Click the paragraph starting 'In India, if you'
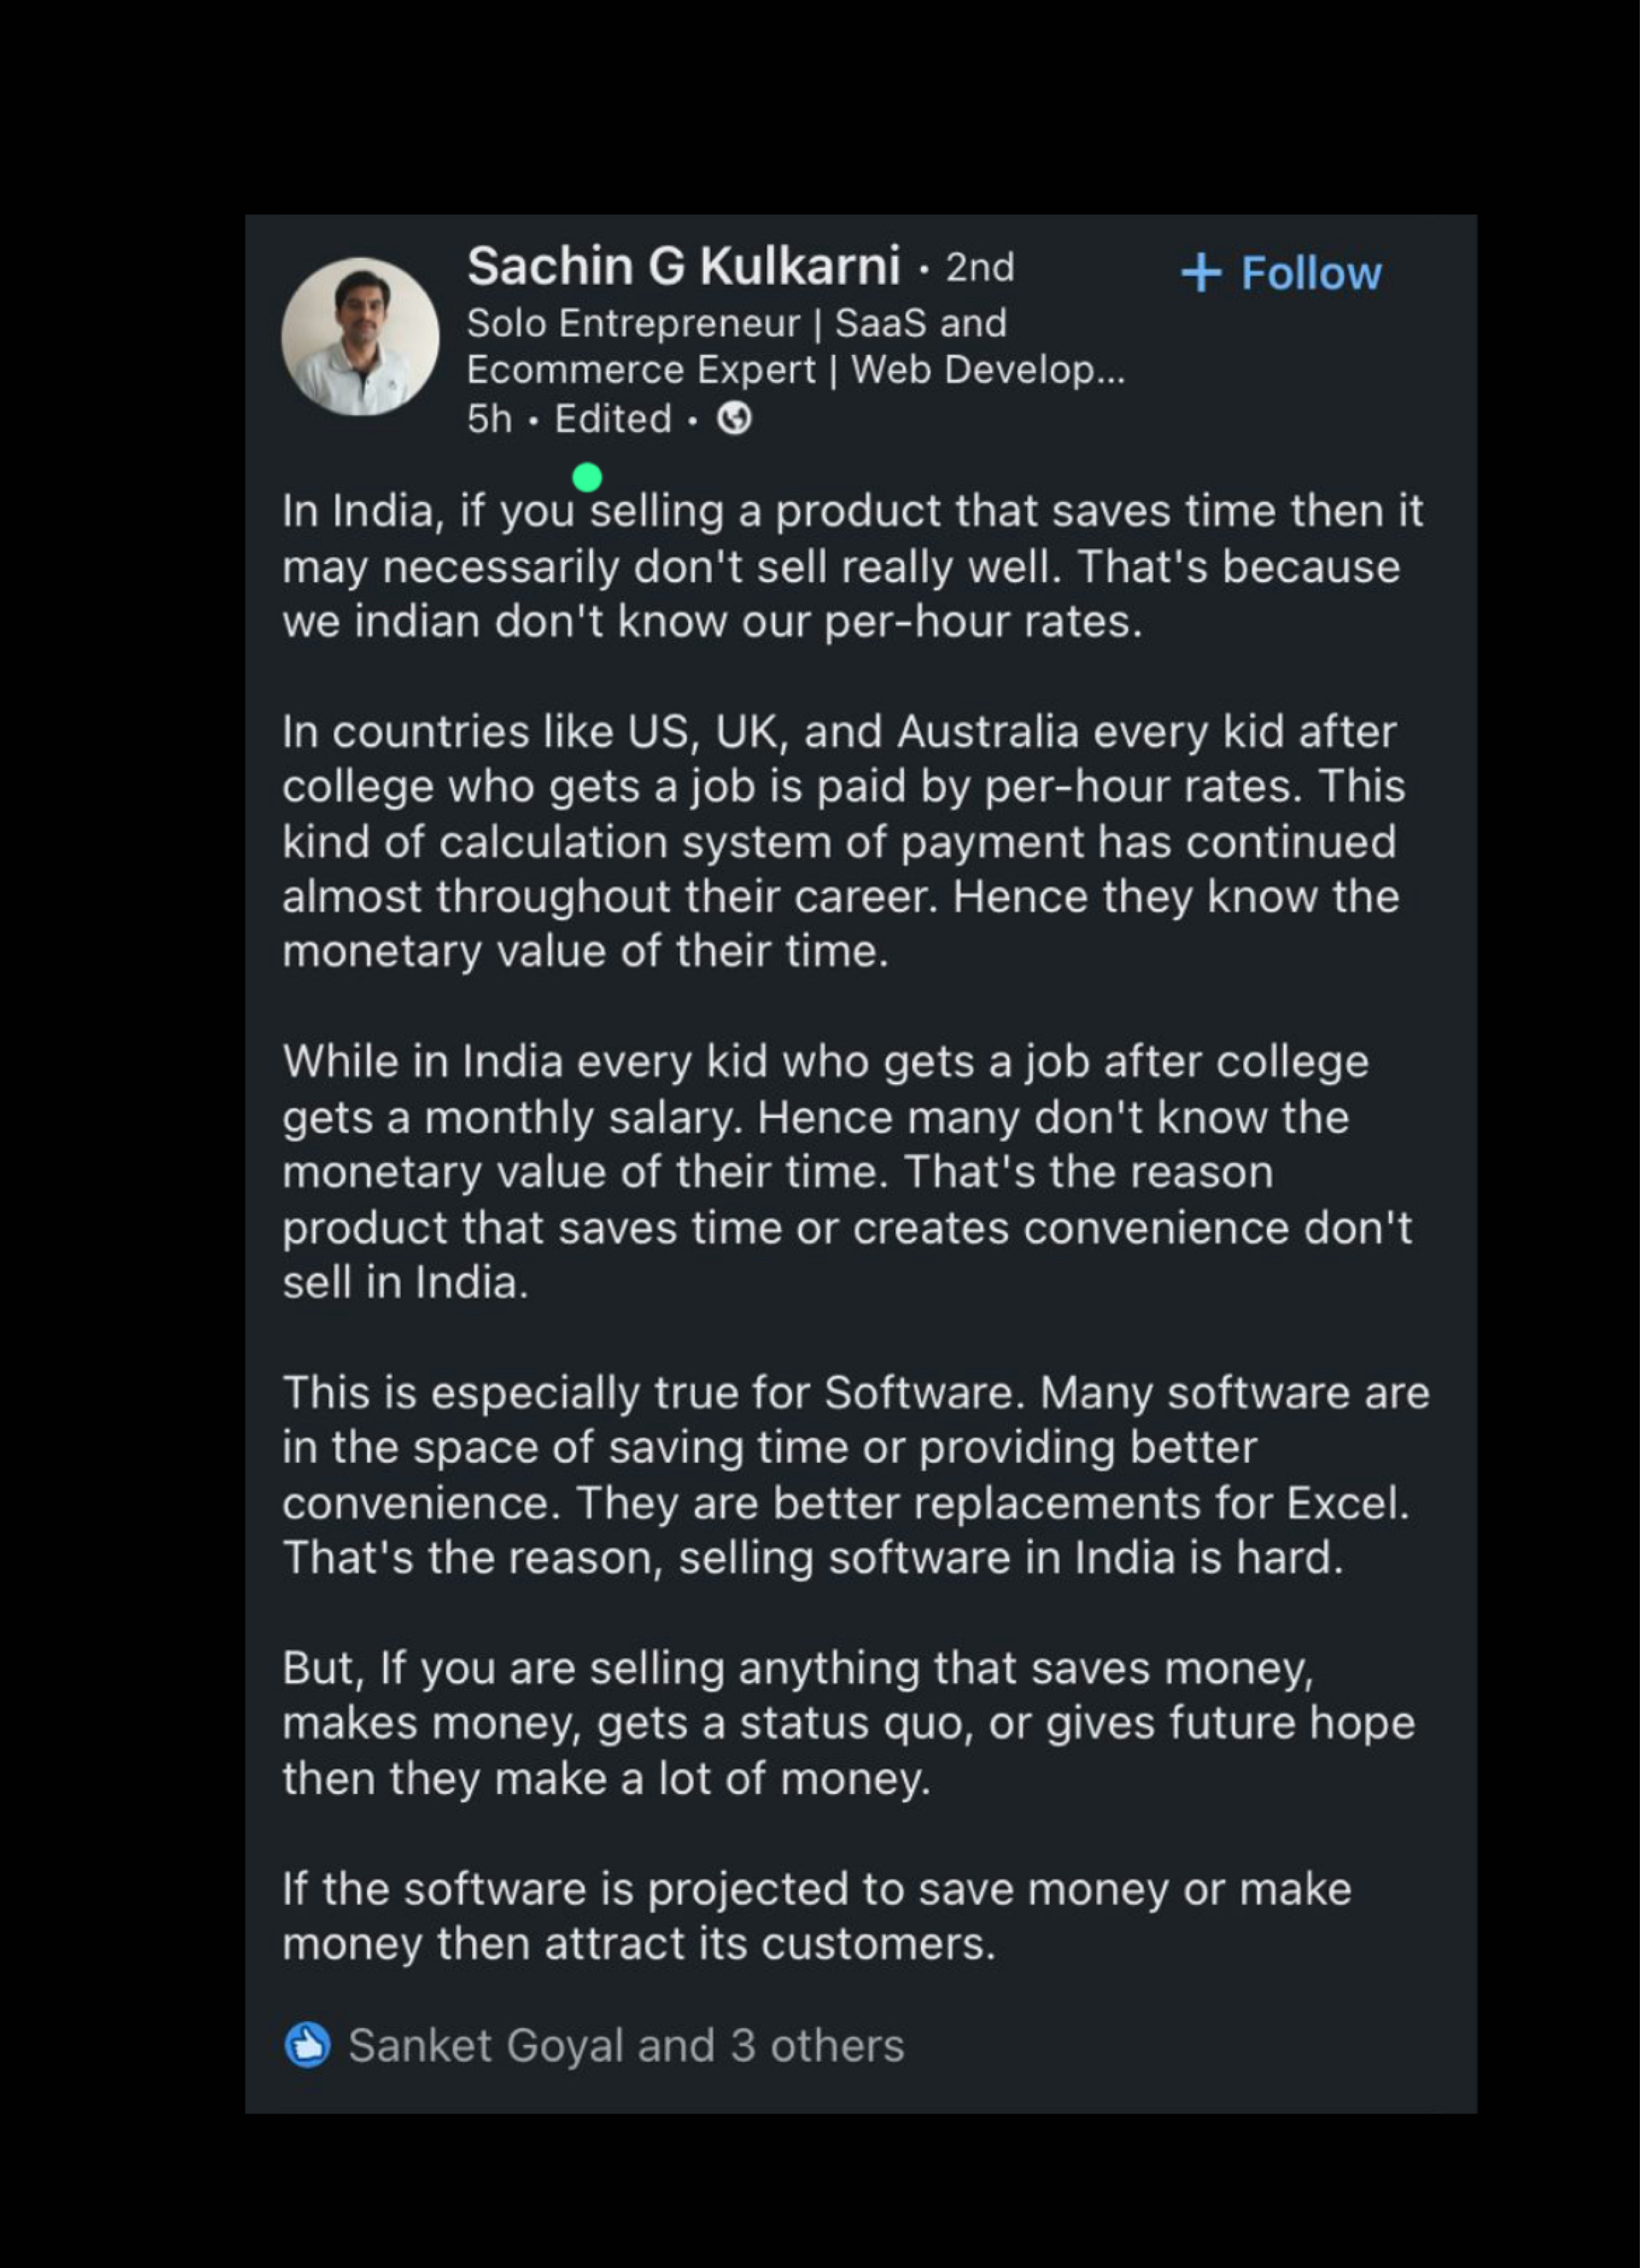 pyautogui.click(x=849, y=566)
